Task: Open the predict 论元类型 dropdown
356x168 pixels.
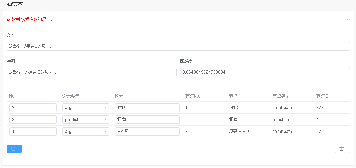Action: click(86, 120)
